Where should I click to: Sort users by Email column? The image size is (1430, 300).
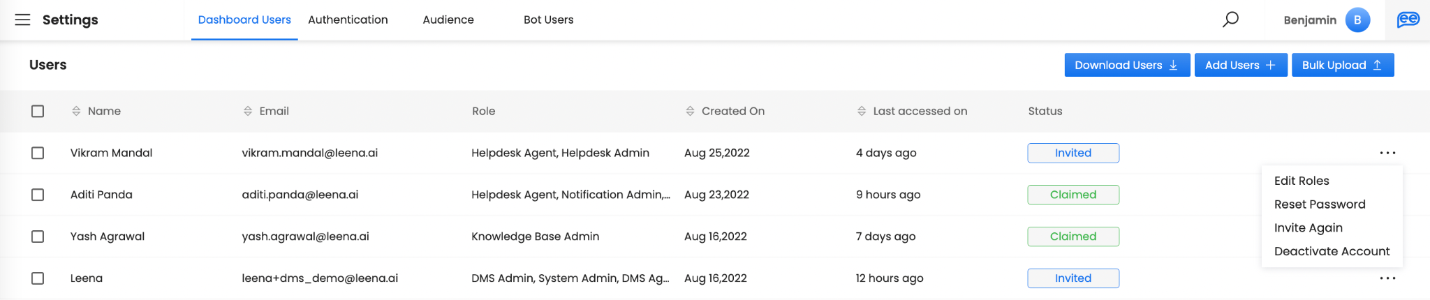(x=248, y=111)
